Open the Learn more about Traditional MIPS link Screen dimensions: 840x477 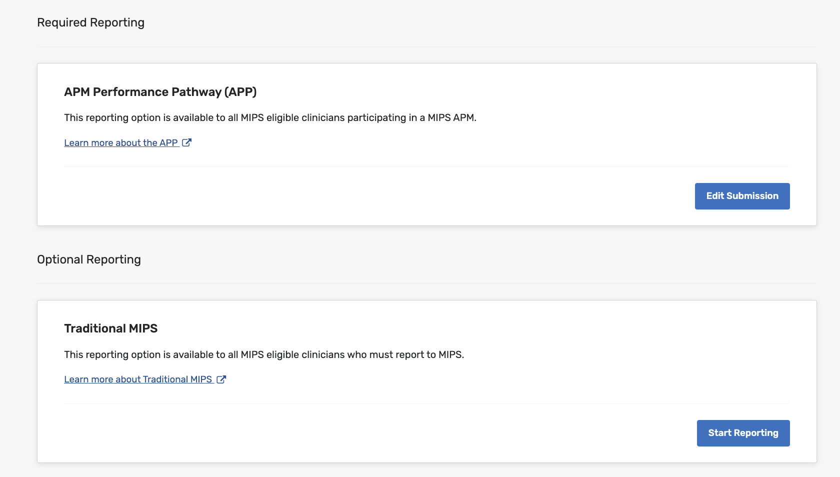(138, 379)
